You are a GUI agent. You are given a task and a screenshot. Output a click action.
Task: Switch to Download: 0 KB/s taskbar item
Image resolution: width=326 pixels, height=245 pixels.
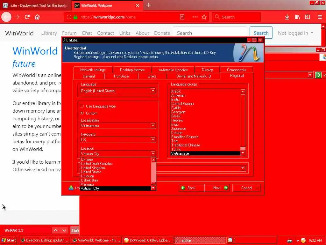(x=148, y=240)
